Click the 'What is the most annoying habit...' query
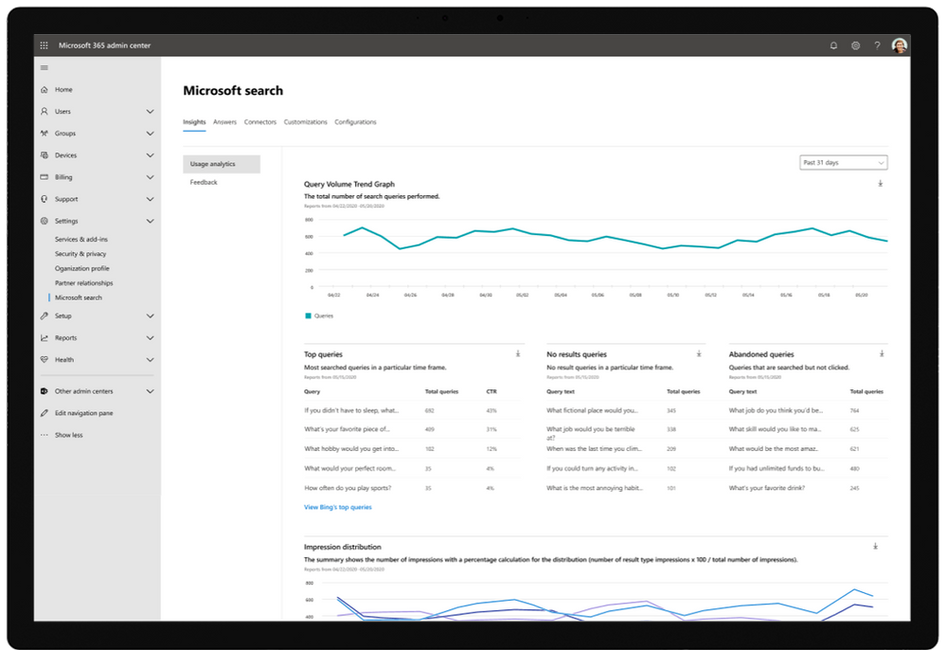Viewport: 946px width, 650px height. click(595, 488)
